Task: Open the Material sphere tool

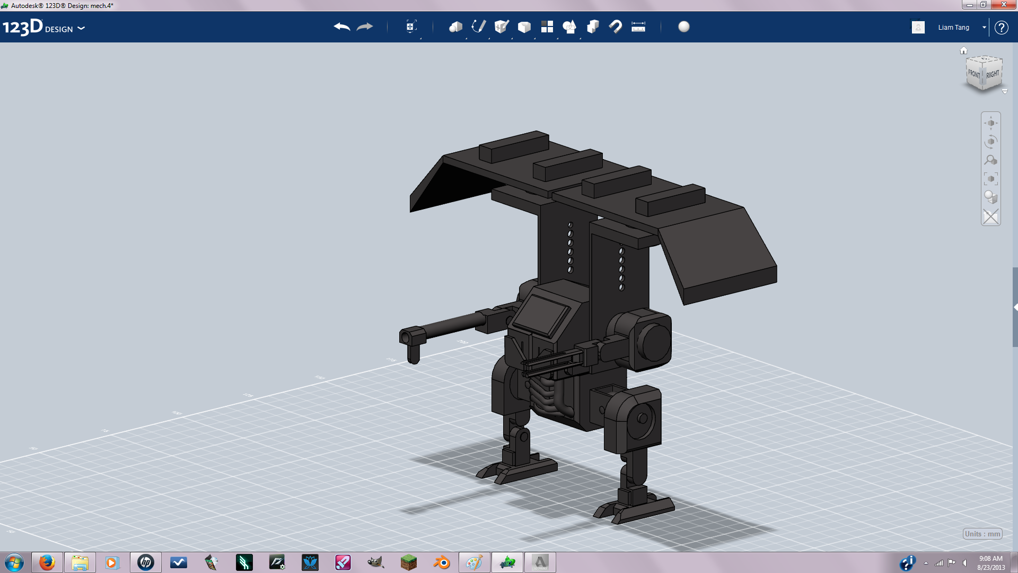Action: click(x=684, y=27)
